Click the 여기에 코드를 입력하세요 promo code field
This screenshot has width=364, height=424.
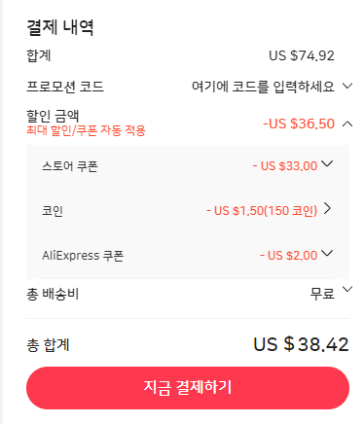pos(263,87)
